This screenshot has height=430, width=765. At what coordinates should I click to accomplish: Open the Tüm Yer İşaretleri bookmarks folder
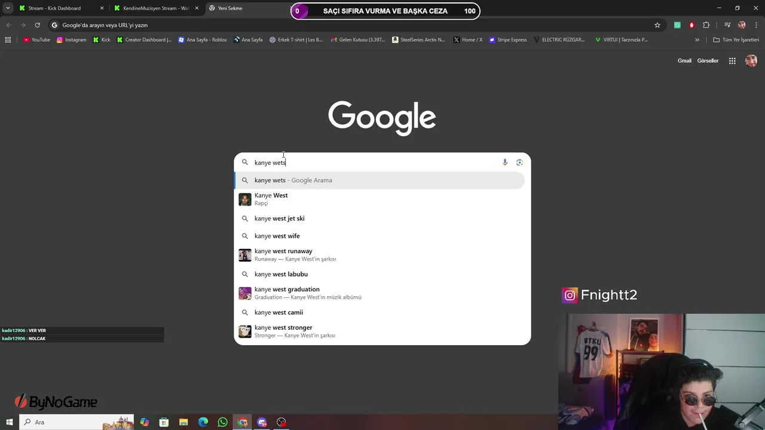[736, 40]
